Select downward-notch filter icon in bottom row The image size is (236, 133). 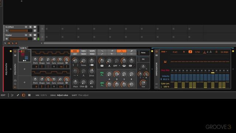pyautogui.click(x=122, y=54)
